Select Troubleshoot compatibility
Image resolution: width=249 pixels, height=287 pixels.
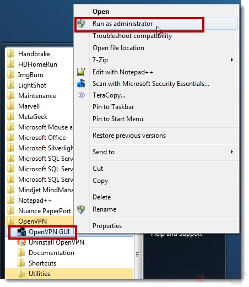[x=132, y=36]
